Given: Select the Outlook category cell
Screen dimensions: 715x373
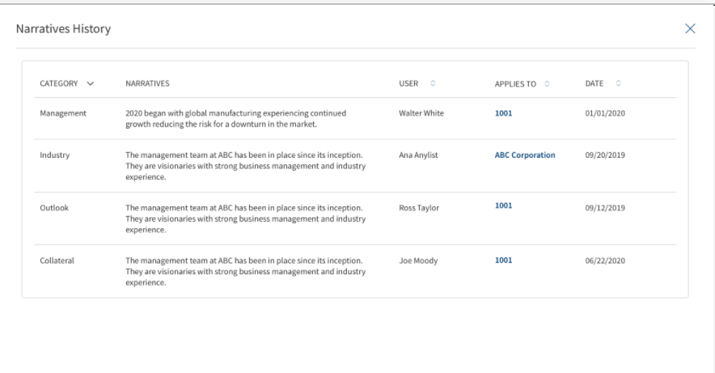Looking at the screenshot, I should click(54, 208).
